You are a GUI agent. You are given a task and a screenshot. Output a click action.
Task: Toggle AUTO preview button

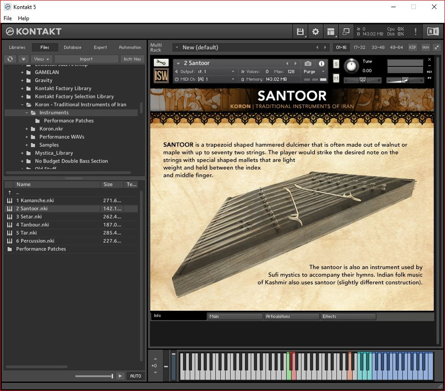(x=135, y=376)
